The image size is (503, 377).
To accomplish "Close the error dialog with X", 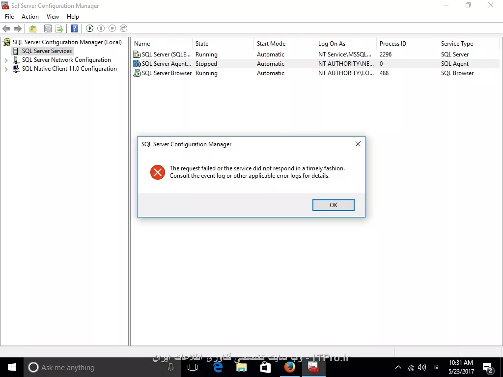I will [358, 144].
